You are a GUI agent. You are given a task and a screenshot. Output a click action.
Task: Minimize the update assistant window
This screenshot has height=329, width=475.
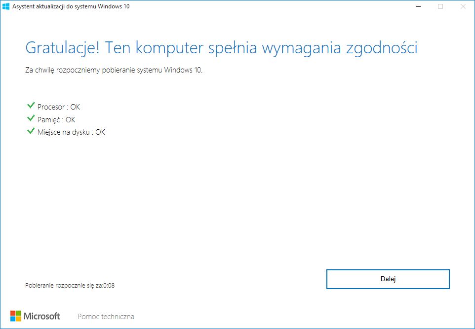418,6
